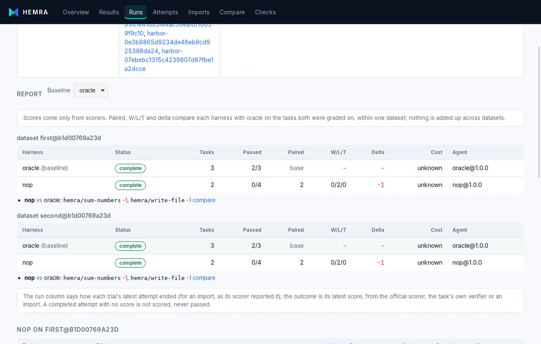This screenshot has height=344, width=541.
Task: Select the Runs nav item
Action: [x=136, y=12]
